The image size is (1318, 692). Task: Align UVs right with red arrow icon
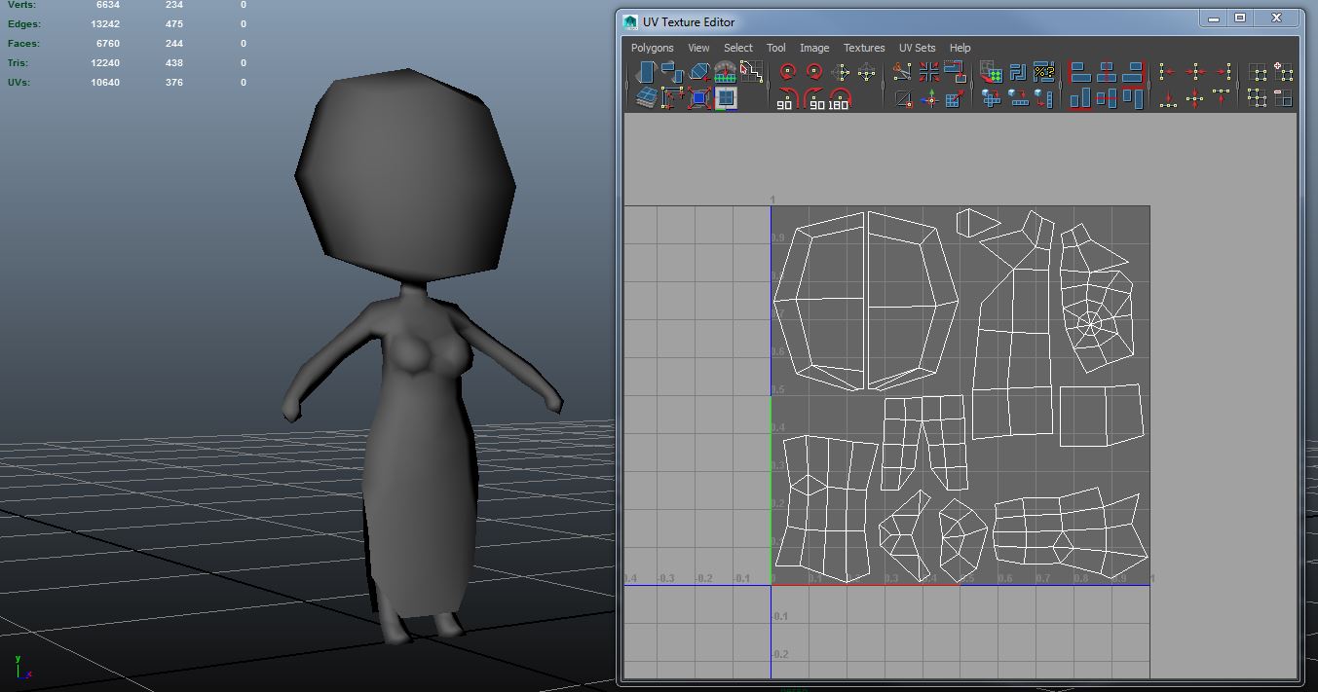tap(1222, 72)
